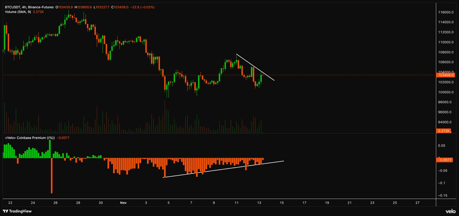Click the Nov label on the time axis
This screenshot has width=459, height=216.
point(123,203)
